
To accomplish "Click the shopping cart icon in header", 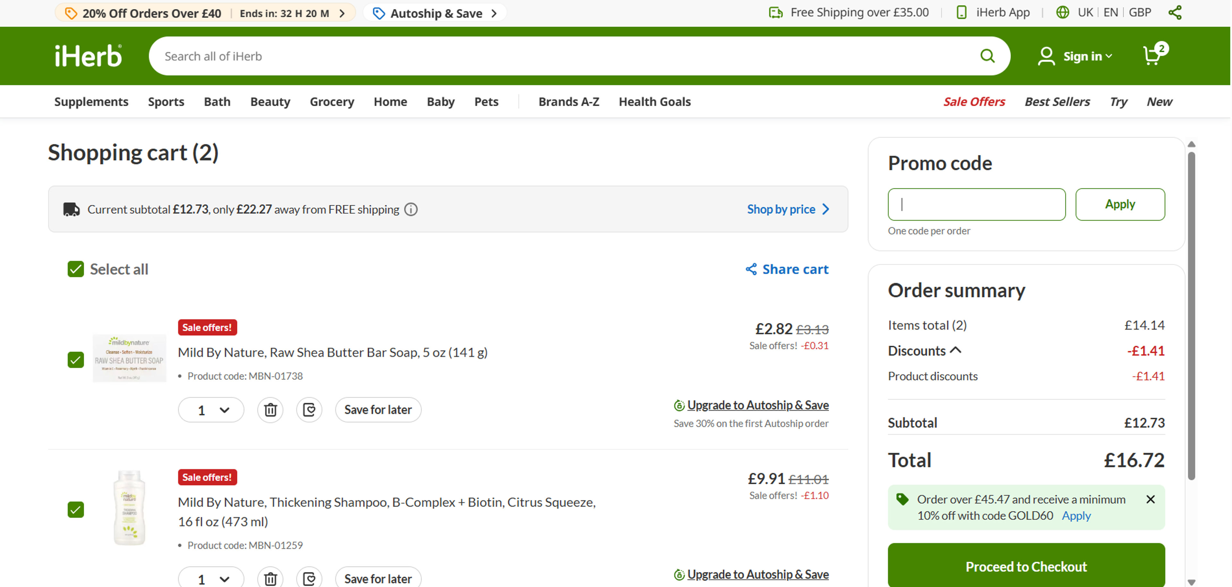I will point(1152,56).
